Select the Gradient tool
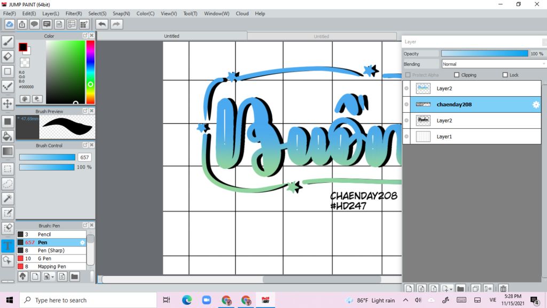547x308 pixels. pyautogui.click(x=7, y=151)
